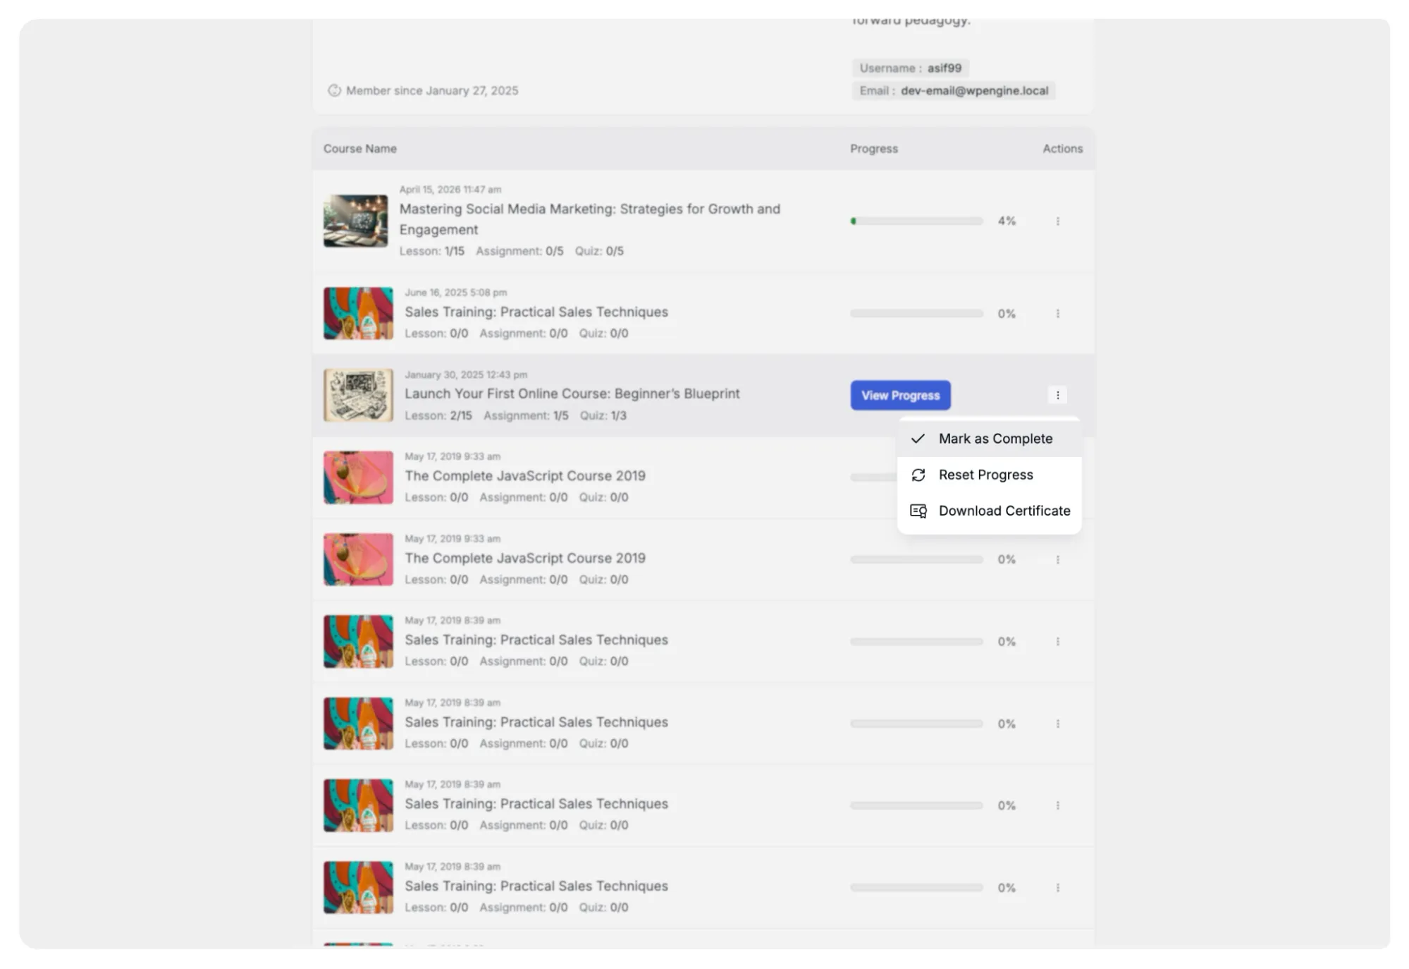The image size is (1409, 969).
Task: Click the 4% progress value
Action: (x=1007, y=221)
